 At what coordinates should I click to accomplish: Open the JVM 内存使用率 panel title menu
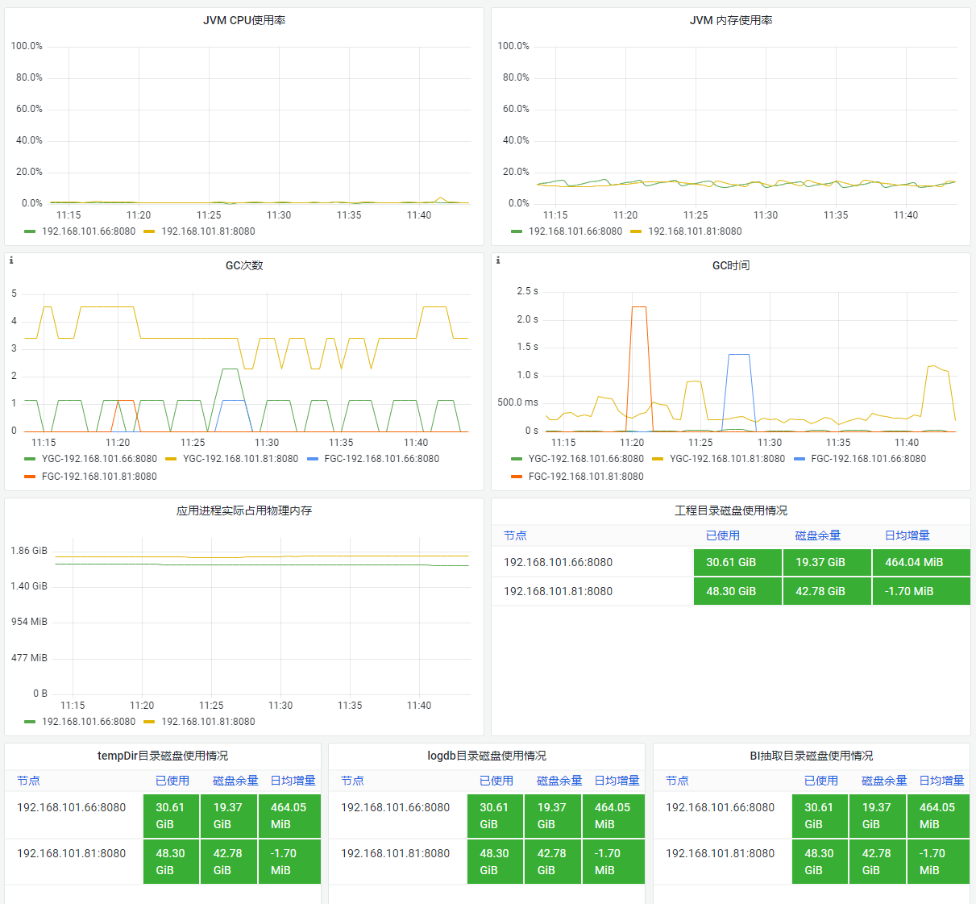coord(731,20)
